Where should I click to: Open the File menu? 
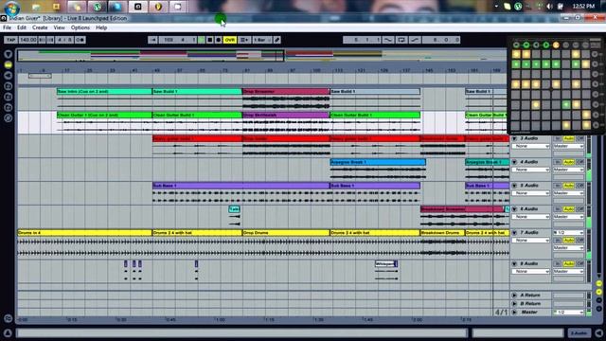pos(7,27)
